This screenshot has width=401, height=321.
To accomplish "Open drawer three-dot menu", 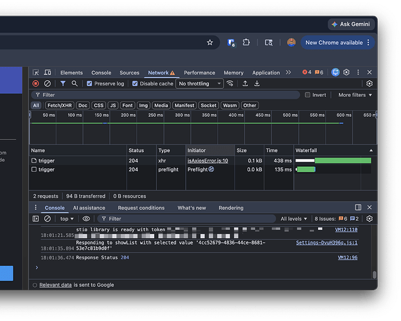I will point(35,207).
